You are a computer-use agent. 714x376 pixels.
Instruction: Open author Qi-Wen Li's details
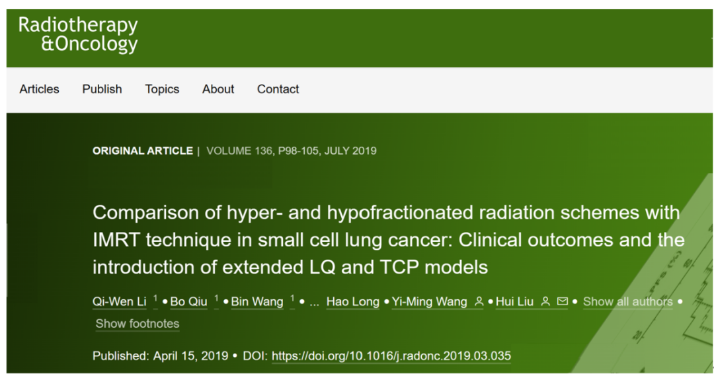click(119, 302)
